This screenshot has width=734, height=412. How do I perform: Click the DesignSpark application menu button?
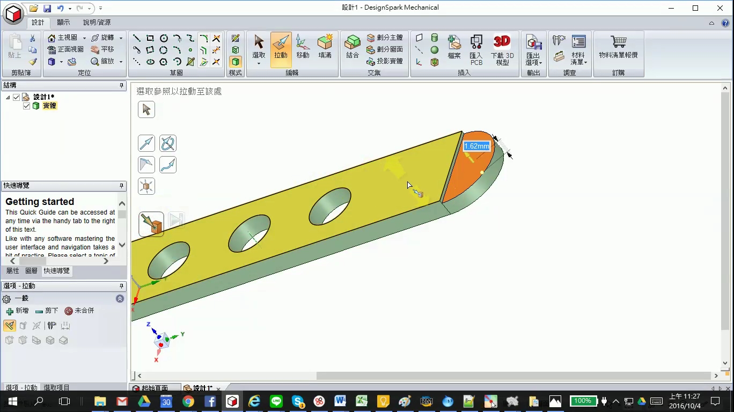point(13,13)
